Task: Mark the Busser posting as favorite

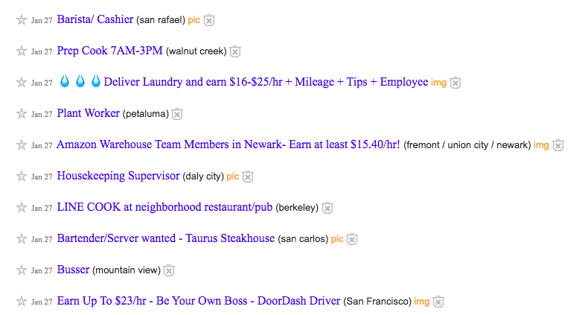Action: (21, 270)
